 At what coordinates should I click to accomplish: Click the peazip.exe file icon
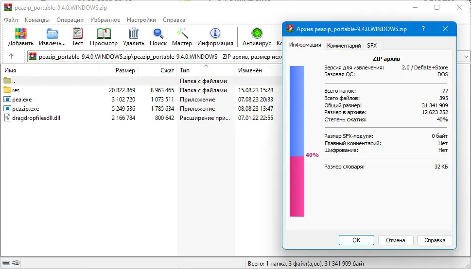pos(7,109)
